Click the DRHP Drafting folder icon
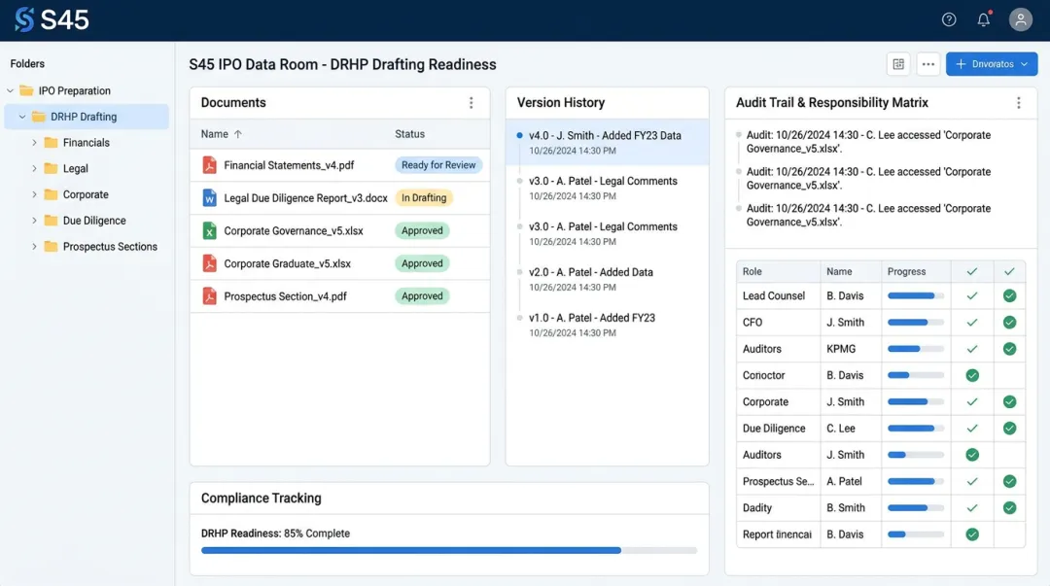This screenshot has width=1050, height=586. [x=39, y=117]
